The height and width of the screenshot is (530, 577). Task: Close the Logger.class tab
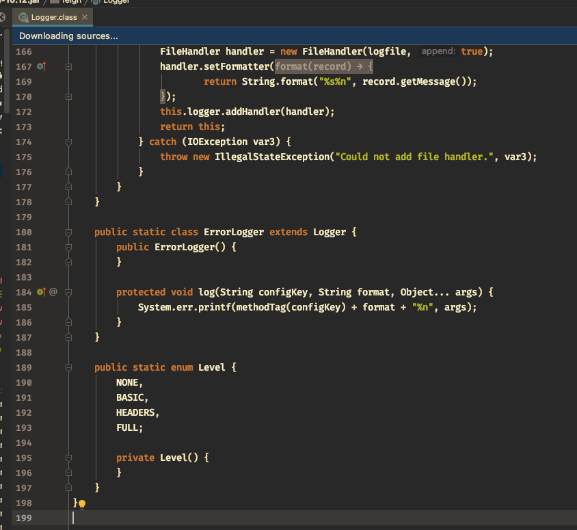pyautogui.click(x=85, y=17)
